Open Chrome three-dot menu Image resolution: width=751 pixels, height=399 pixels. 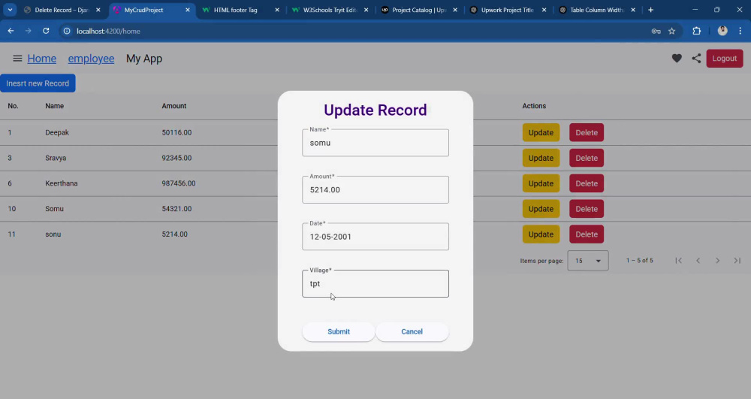click(740, 31)
